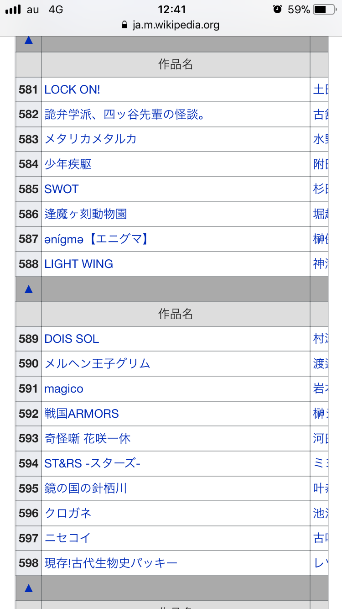342x609 pixels.
Task: Open the クロガネ link
Action: (68, 513)
